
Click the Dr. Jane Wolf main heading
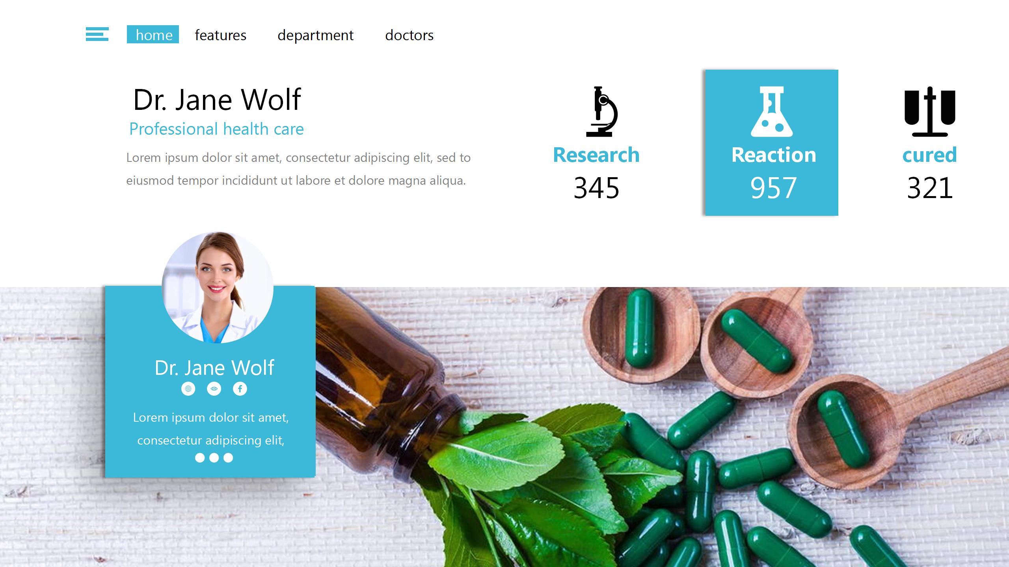tap(217, 100)
